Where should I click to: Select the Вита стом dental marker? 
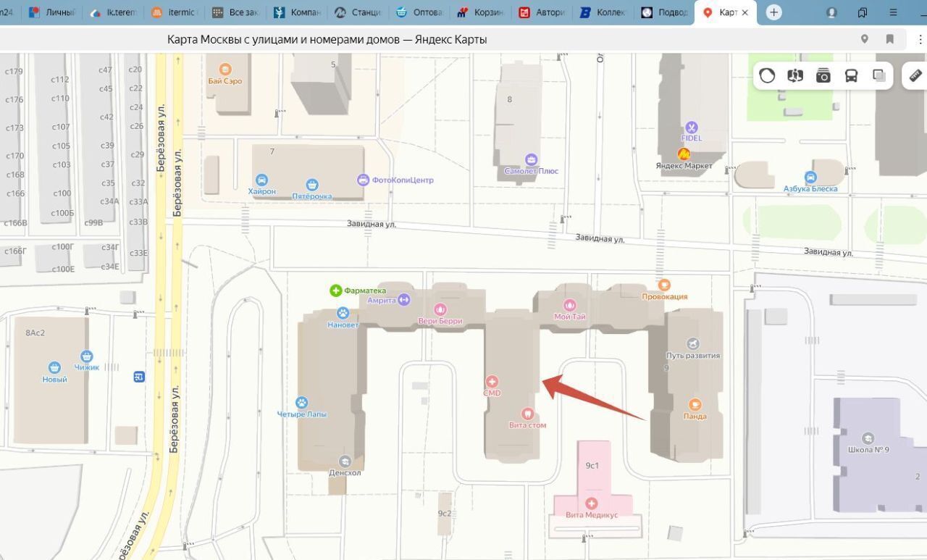coord(527,414)
